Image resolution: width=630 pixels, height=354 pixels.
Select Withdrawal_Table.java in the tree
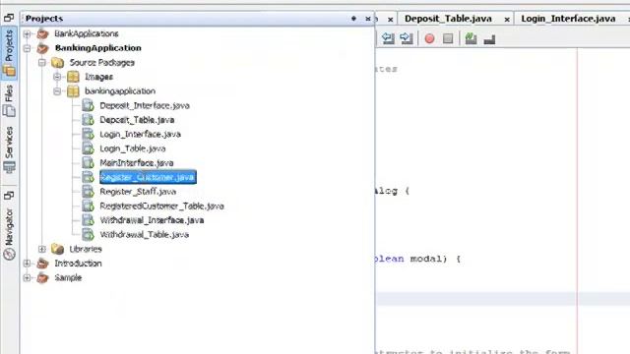tap(145, 234)
